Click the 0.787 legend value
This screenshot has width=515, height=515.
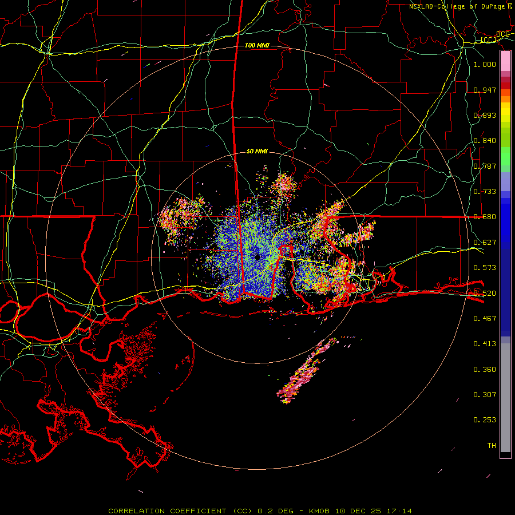[x=485, y=166]
